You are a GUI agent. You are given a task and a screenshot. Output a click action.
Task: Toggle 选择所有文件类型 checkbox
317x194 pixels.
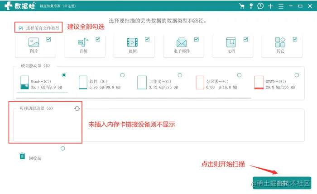point(21,28)
